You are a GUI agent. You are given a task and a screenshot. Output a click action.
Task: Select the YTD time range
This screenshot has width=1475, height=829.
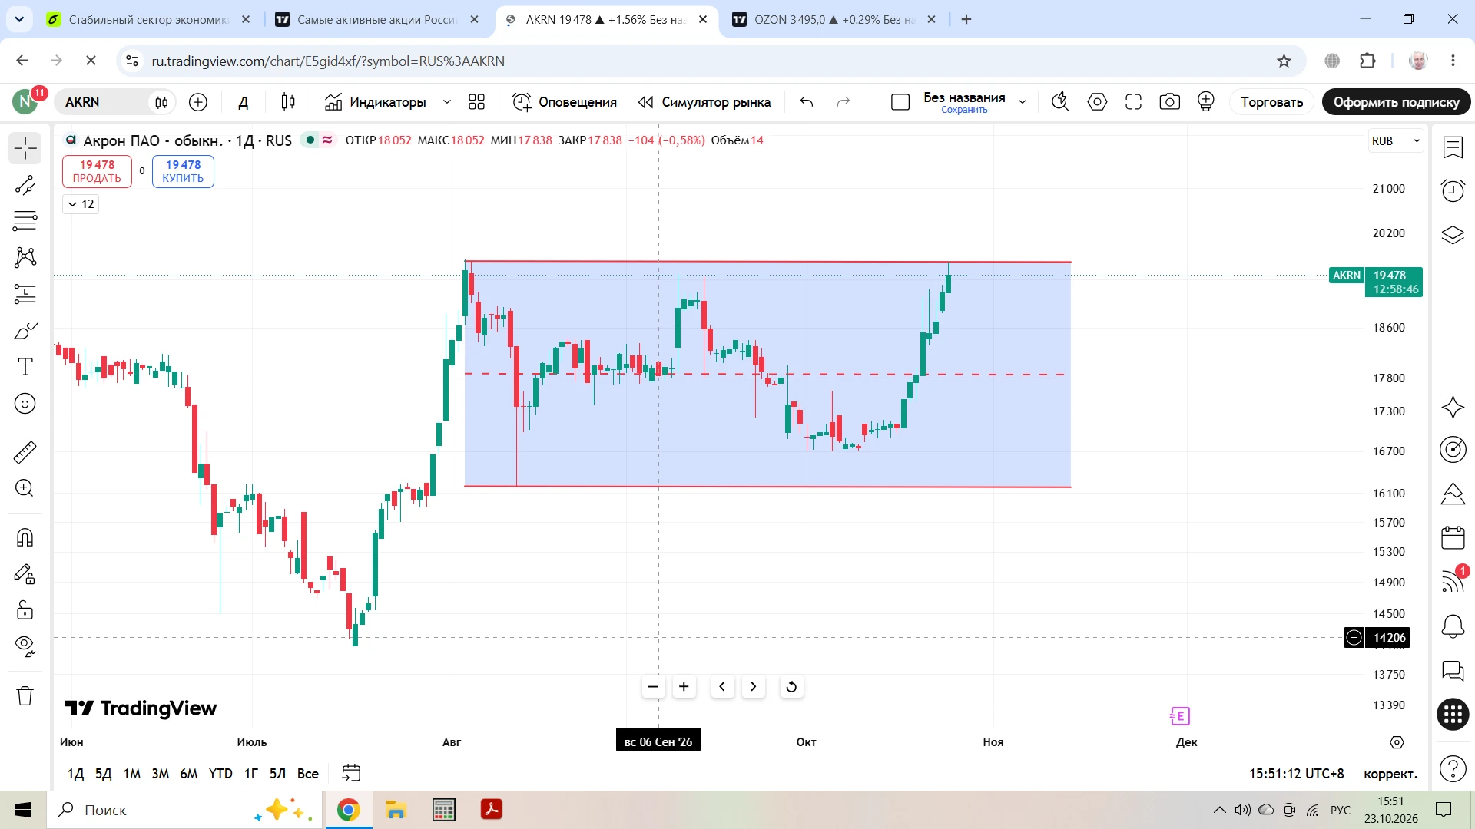220,774
